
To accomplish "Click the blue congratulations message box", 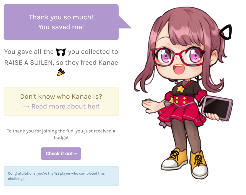I will (x=61, y=176).
